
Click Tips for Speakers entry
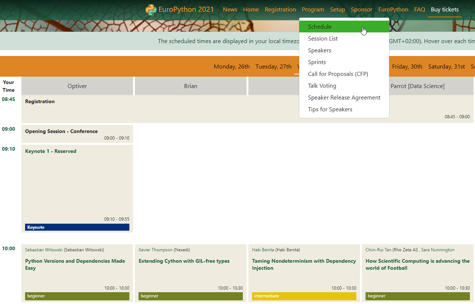click(x=330, y=109)
